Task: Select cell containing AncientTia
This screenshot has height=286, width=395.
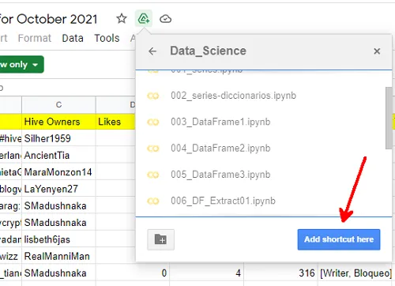Action: click(58, 155)
